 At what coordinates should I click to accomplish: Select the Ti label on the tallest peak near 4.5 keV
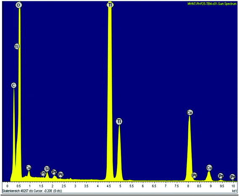pos(110,5)
